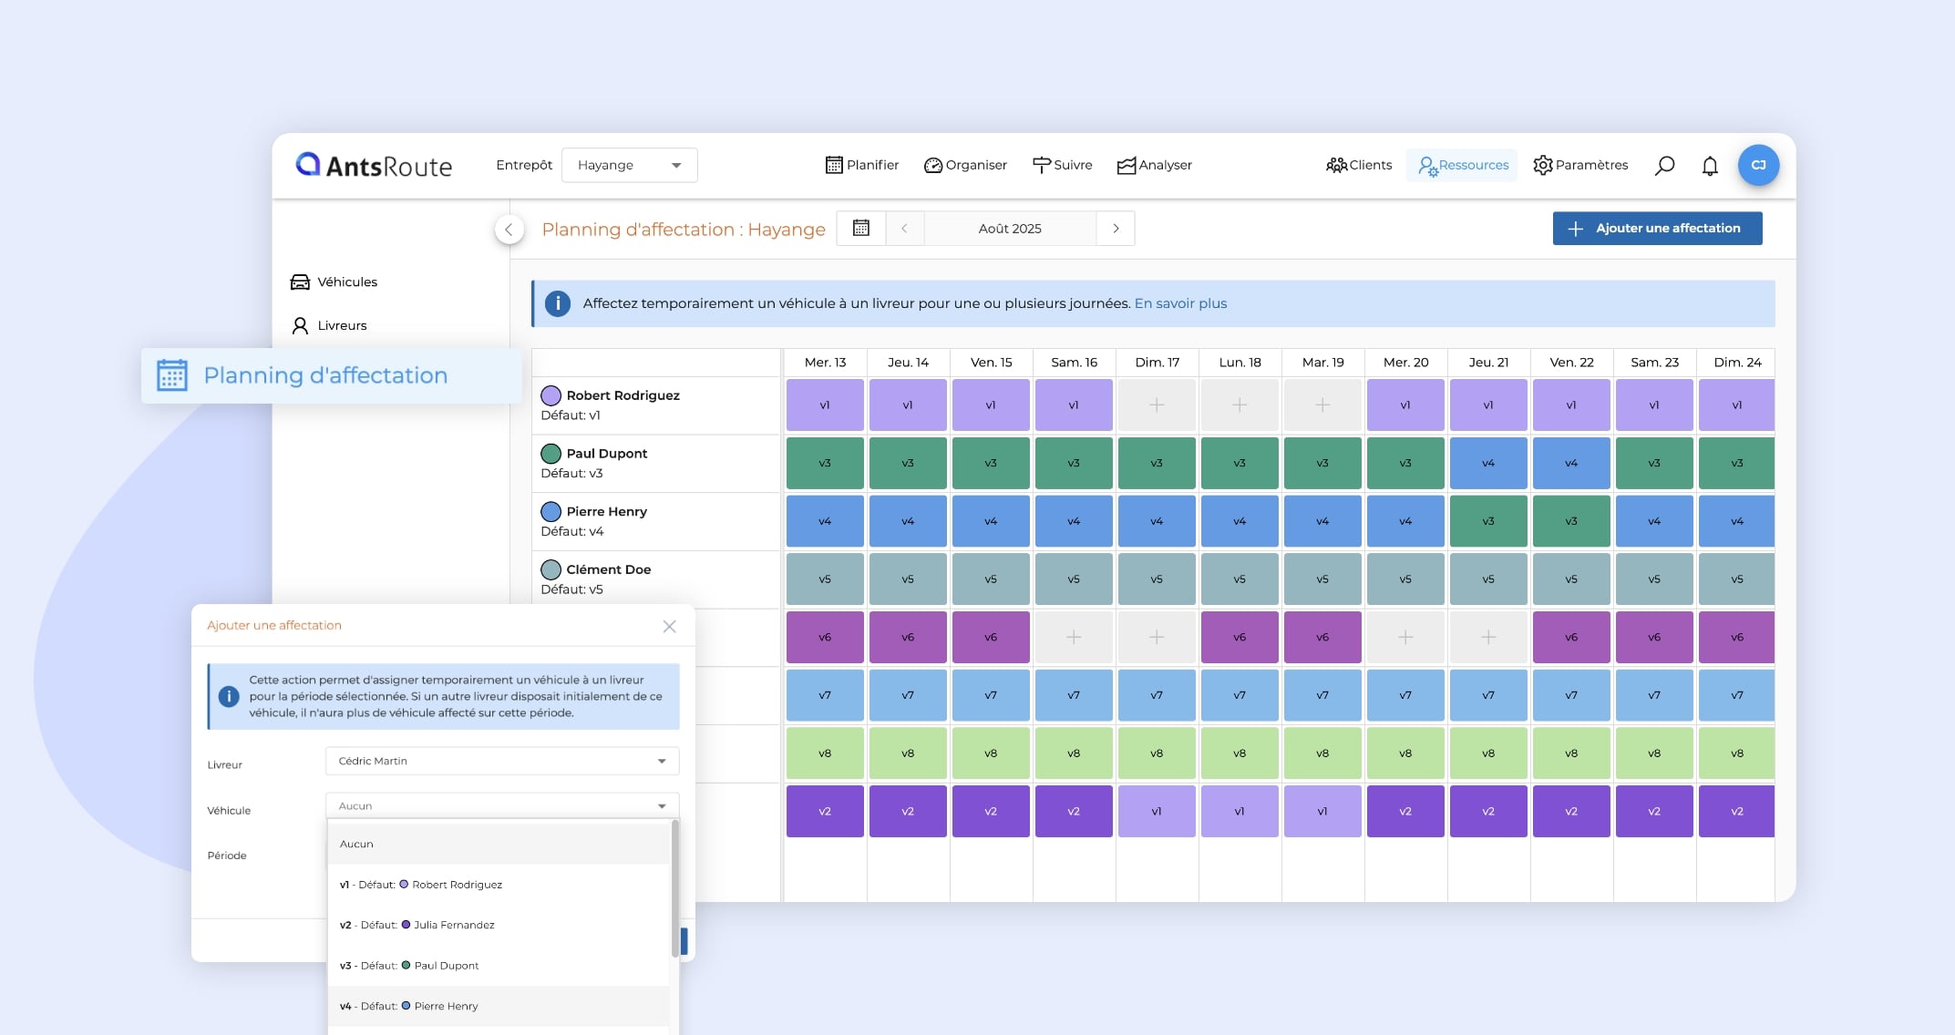Screen dimensions: 1955x1035
Task: Follow the En savoir plus link
Action: point(1180,303)
